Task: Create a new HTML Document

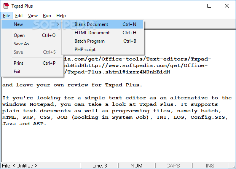Action: 103,33
